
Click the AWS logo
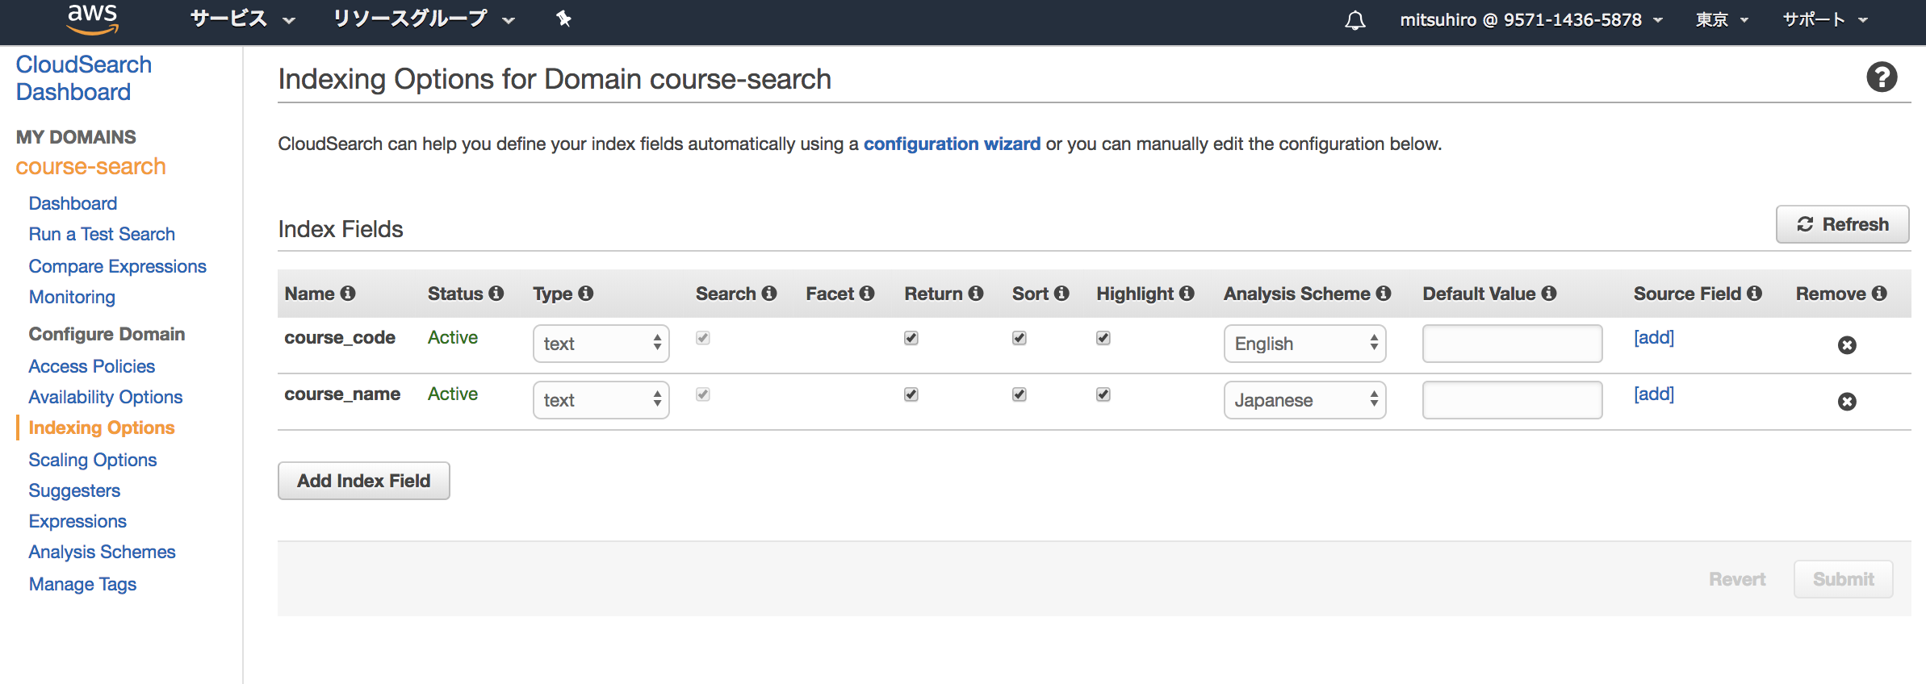93,19
